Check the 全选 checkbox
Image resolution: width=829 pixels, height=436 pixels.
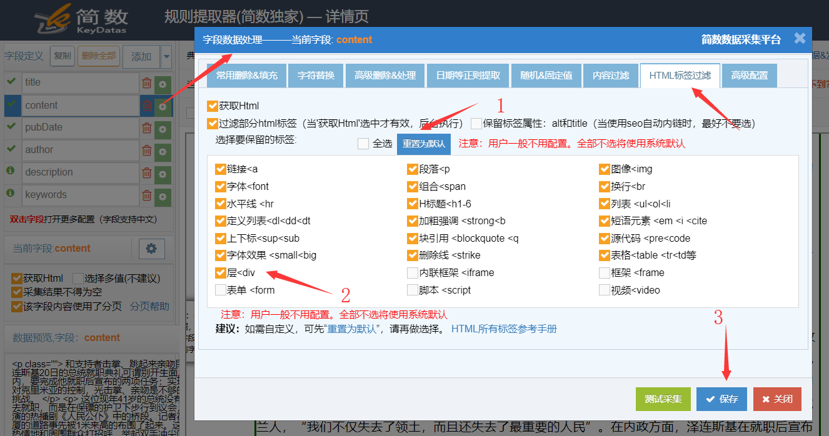coord(363,144)
